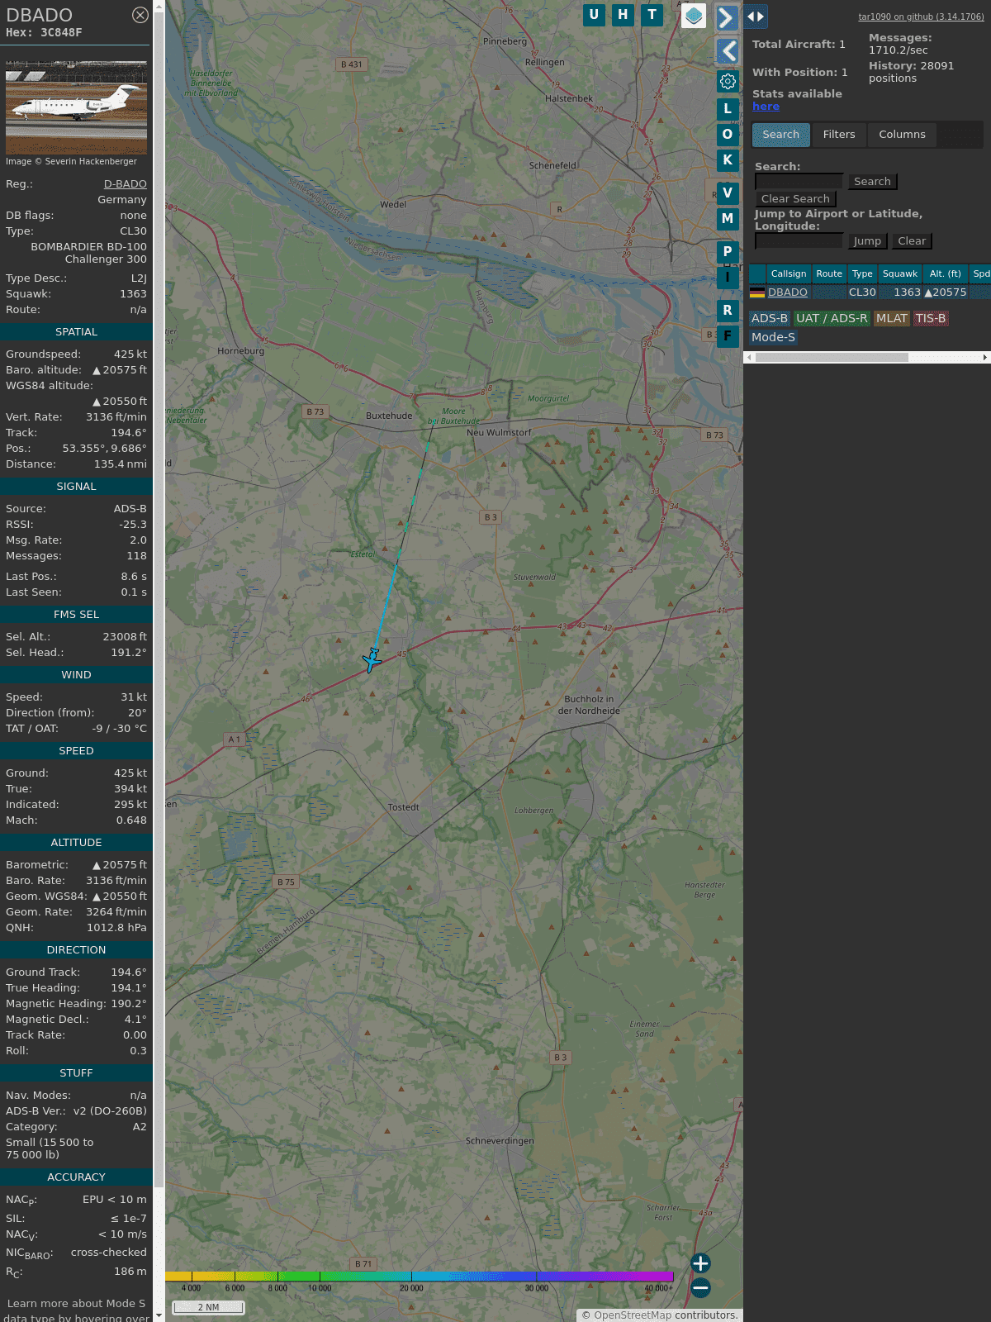Switch to the Columns tab

point(902,135)
